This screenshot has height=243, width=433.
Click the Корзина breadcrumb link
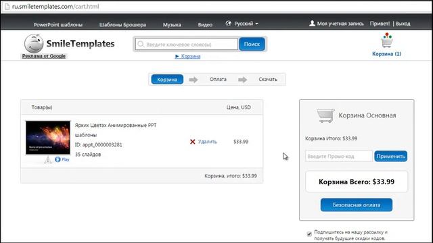[x=191, y=56]
